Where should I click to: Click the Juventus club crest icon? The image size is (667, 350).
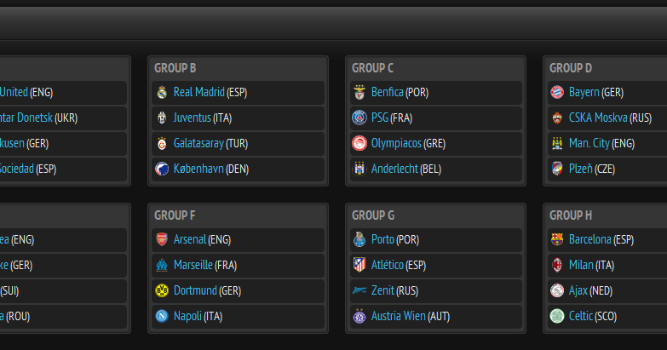pyautogui.click(x=162, y=118)
